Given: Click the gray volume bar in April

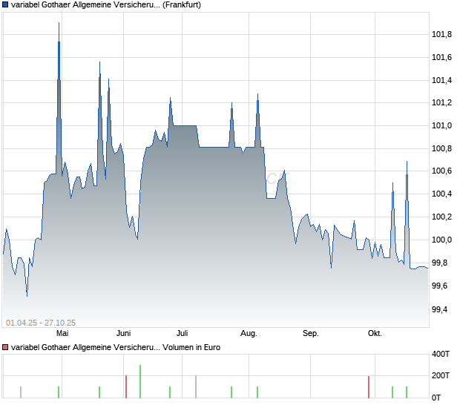Looking at the screenshot, I should [x=21, y=392].
